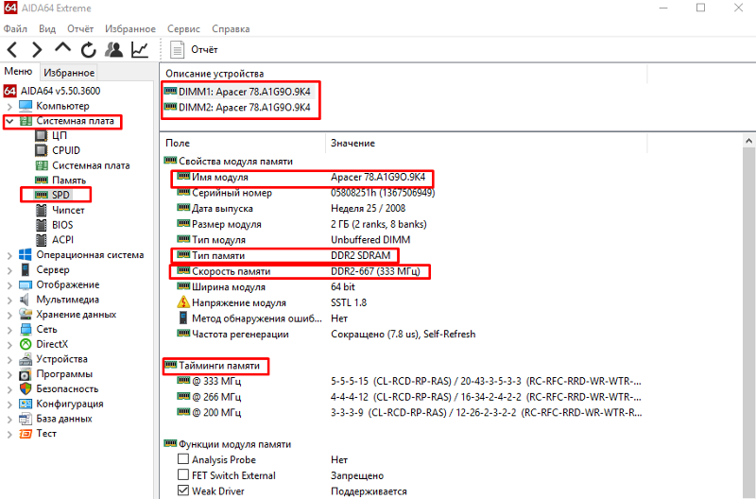The height and width of the screenshot is (499, 756).
Task: Open the graph chart icon in toolbar
Action: 139,49
